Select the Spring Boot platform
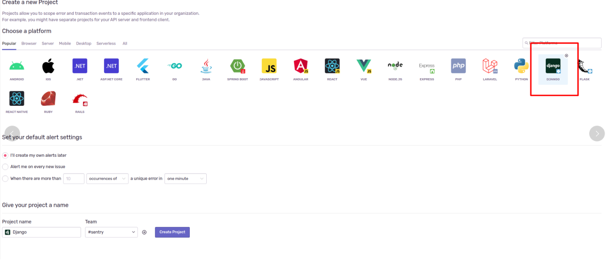Viewport: 614px width, 275px height. click(238, 66)
